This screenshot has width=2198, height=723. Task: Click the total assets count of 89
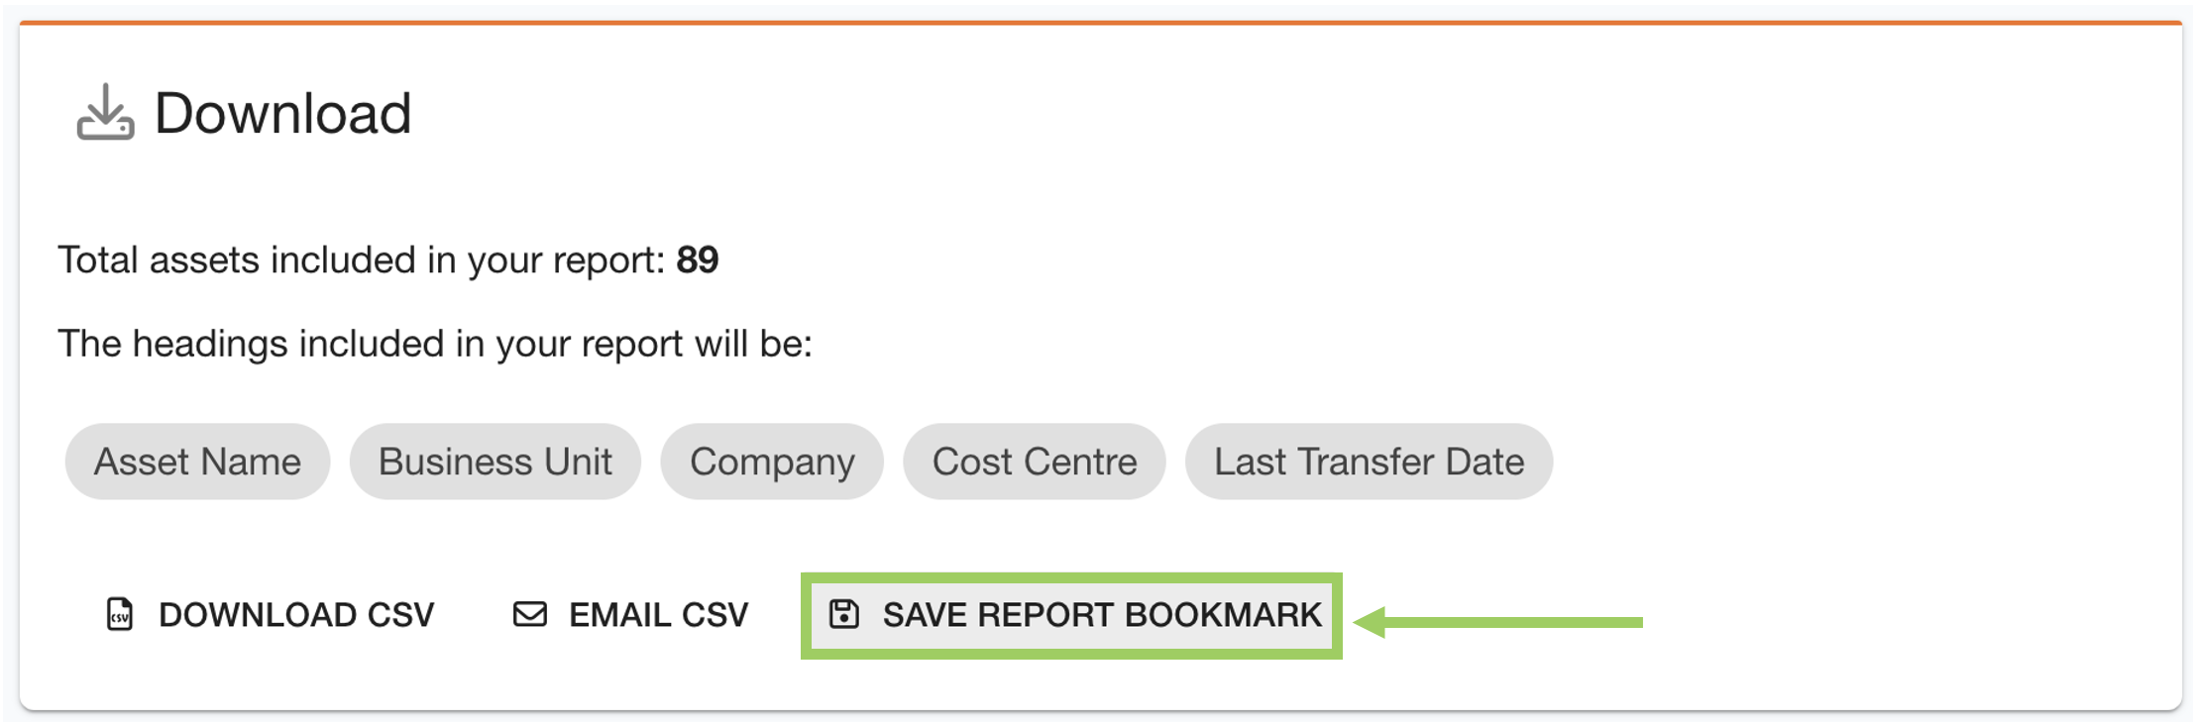[x=697, y=260]
